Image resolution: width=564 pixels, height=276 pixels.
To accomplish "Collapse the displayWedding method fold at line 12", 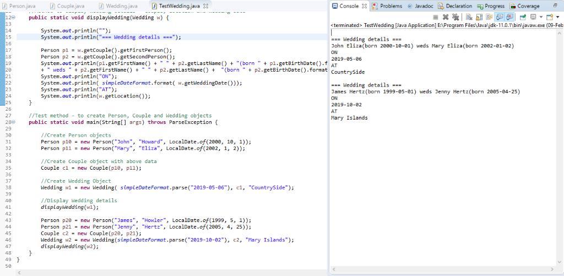I will point(14,17).
